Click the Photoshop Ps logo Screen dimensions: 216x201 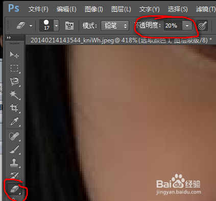click(13, 8)
